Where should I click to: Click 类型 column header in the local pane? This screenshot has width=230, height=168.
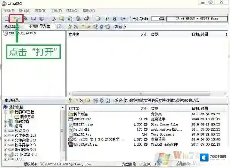click(x=155, y=109)
